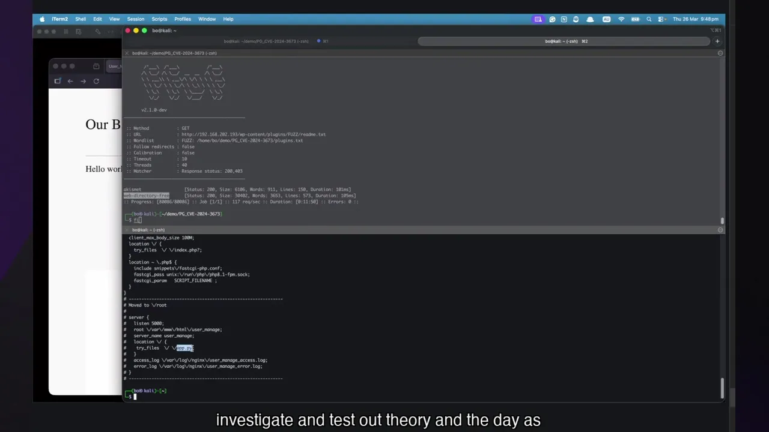Click the highlighted web-directory-free result
This screenshot has width=769, height=432.
tap(147, 196)
